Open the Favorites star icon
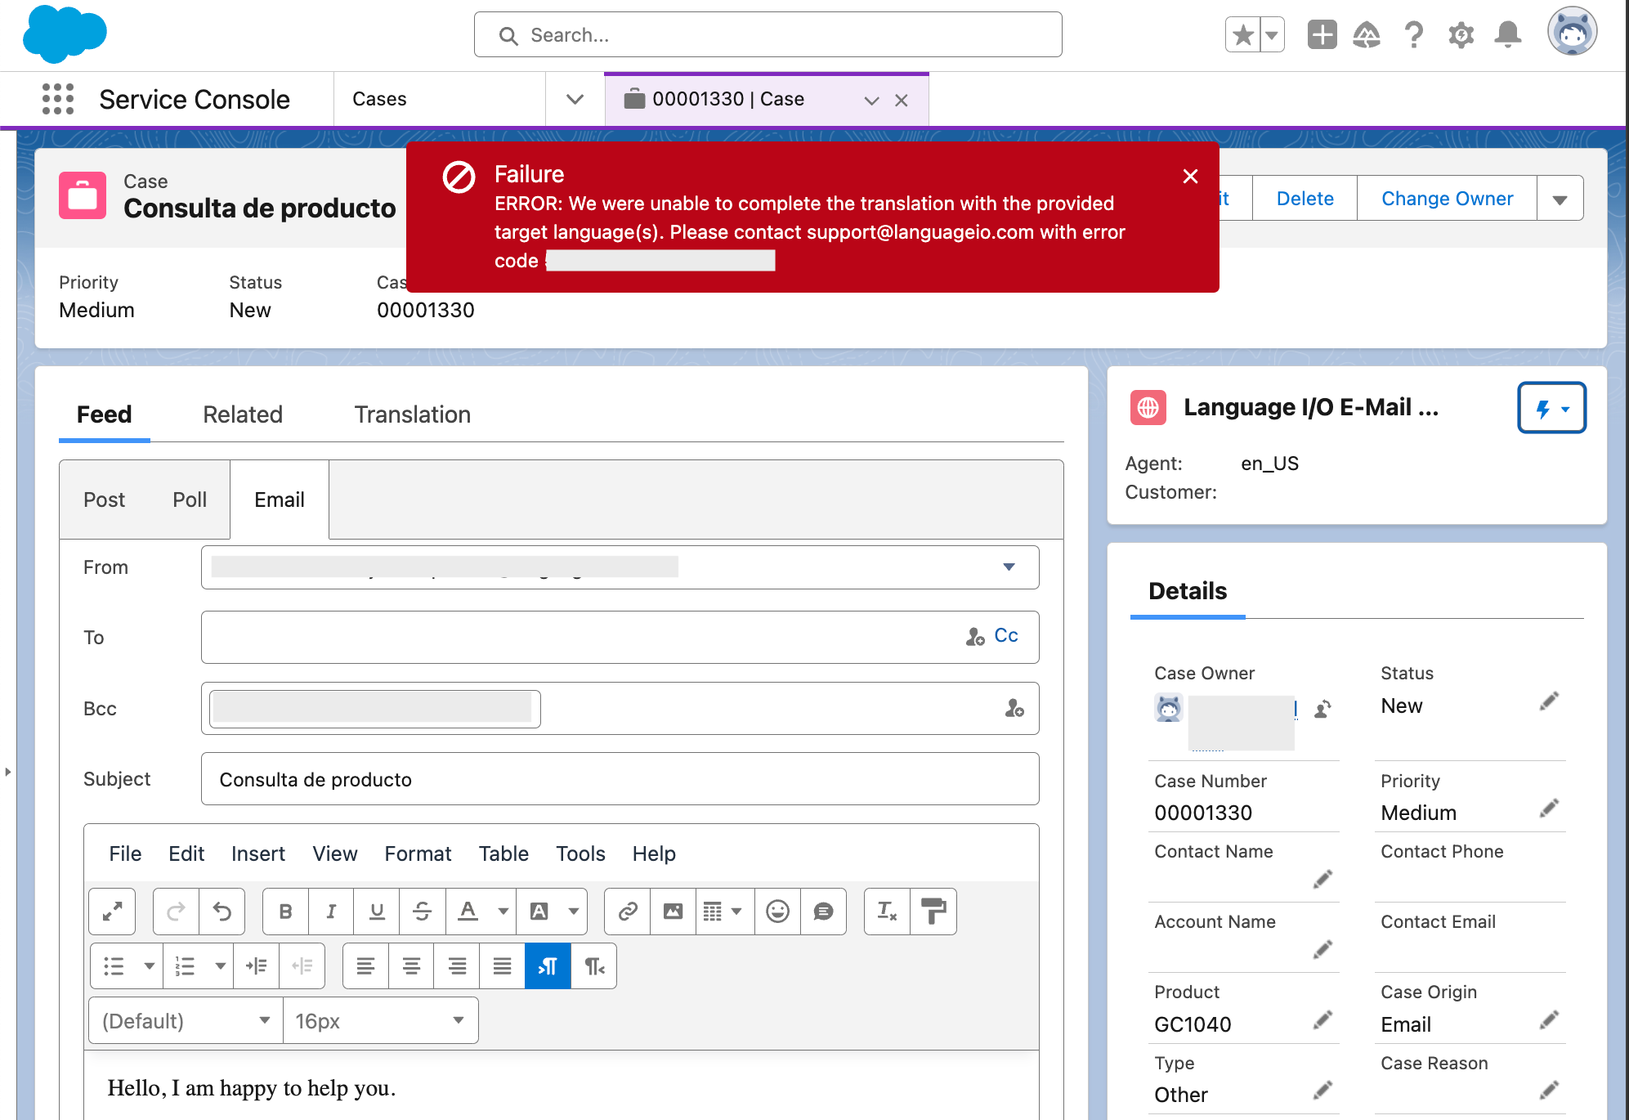Screen dimensions: 1629x1120 pyautogui.click(x=1242, y=35)
